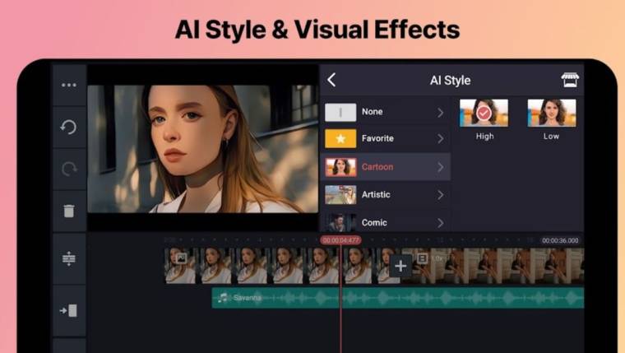625x353 pixels.
Task: Expand the Artistic category chevron
Action: pos(441,195)
